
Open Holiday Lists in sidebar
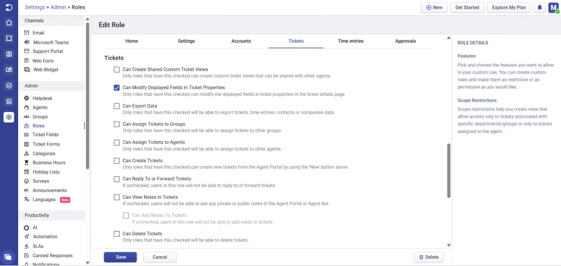46,172
